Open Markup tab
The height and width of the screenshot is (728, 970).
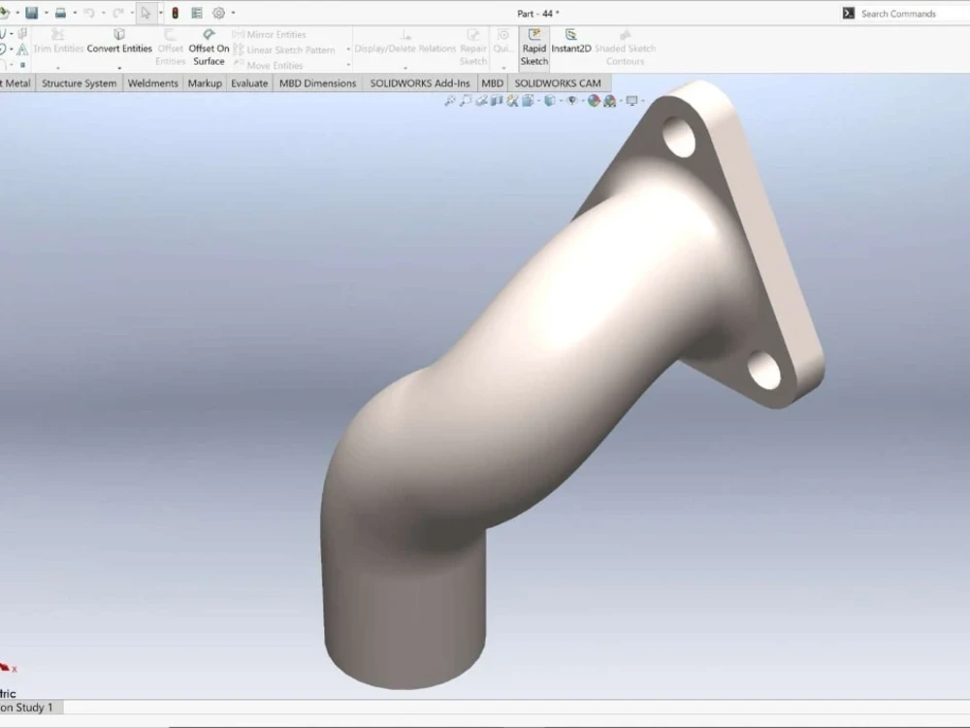click(205, 83)
